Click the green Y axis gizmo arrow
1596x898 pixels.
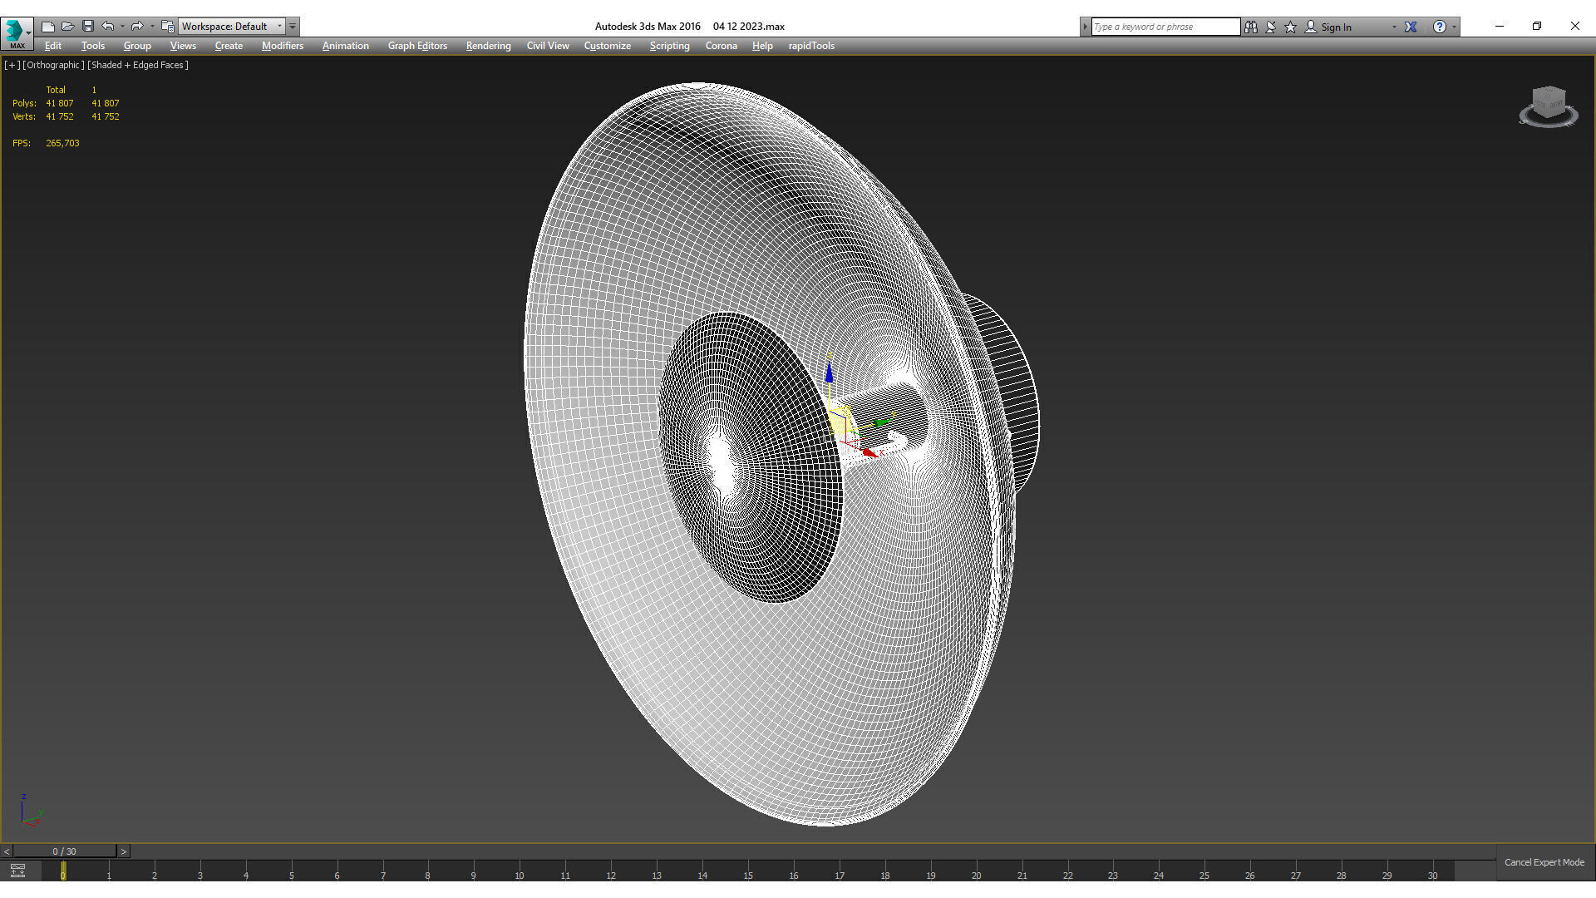click(x=881, y=422)
